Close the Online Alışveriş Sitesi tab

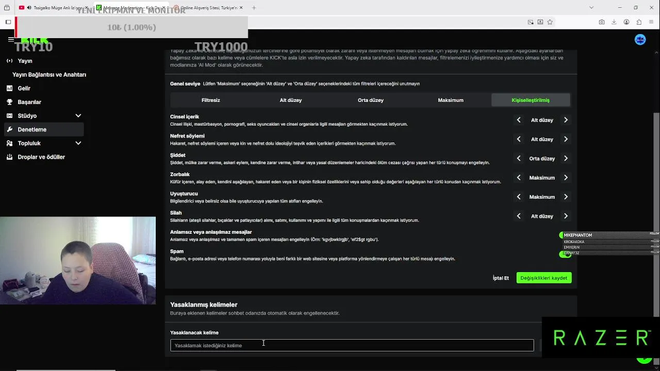pyautogui.click(x=240, y=8)
